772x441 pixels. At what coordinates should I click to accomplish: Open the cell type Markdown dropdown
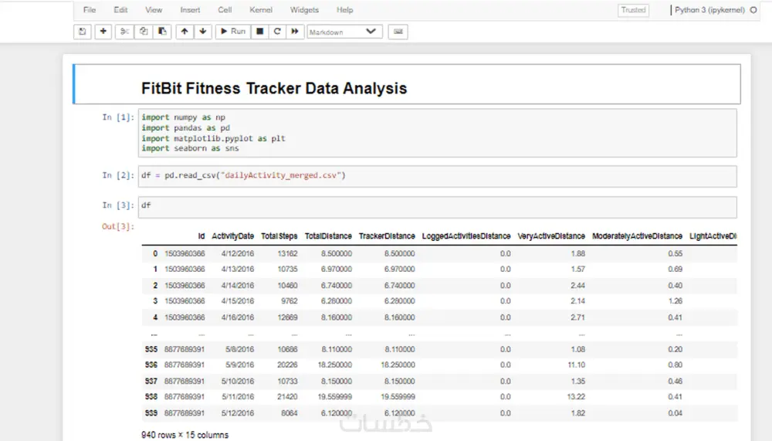344,32
